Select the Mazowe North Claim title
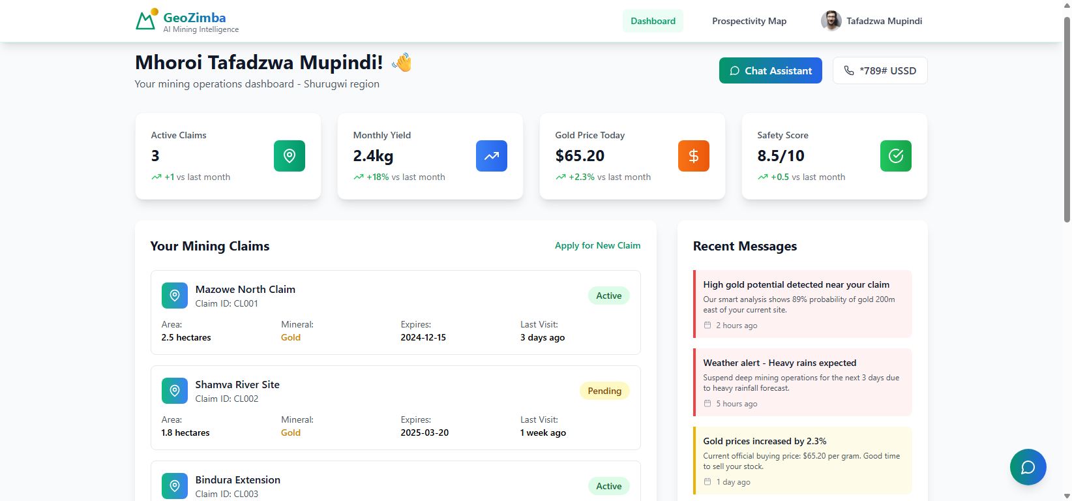 tap(245, 289)
